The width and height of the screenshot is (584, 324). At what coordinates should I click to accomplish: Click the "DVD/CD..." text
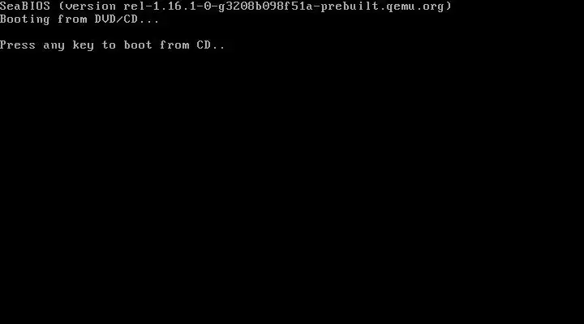127,19
